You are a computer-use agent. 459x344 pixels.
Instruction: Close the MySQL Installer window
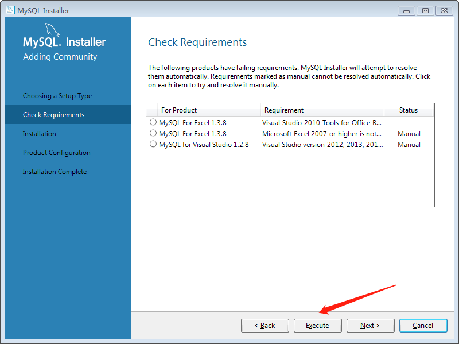pos(444,11)
